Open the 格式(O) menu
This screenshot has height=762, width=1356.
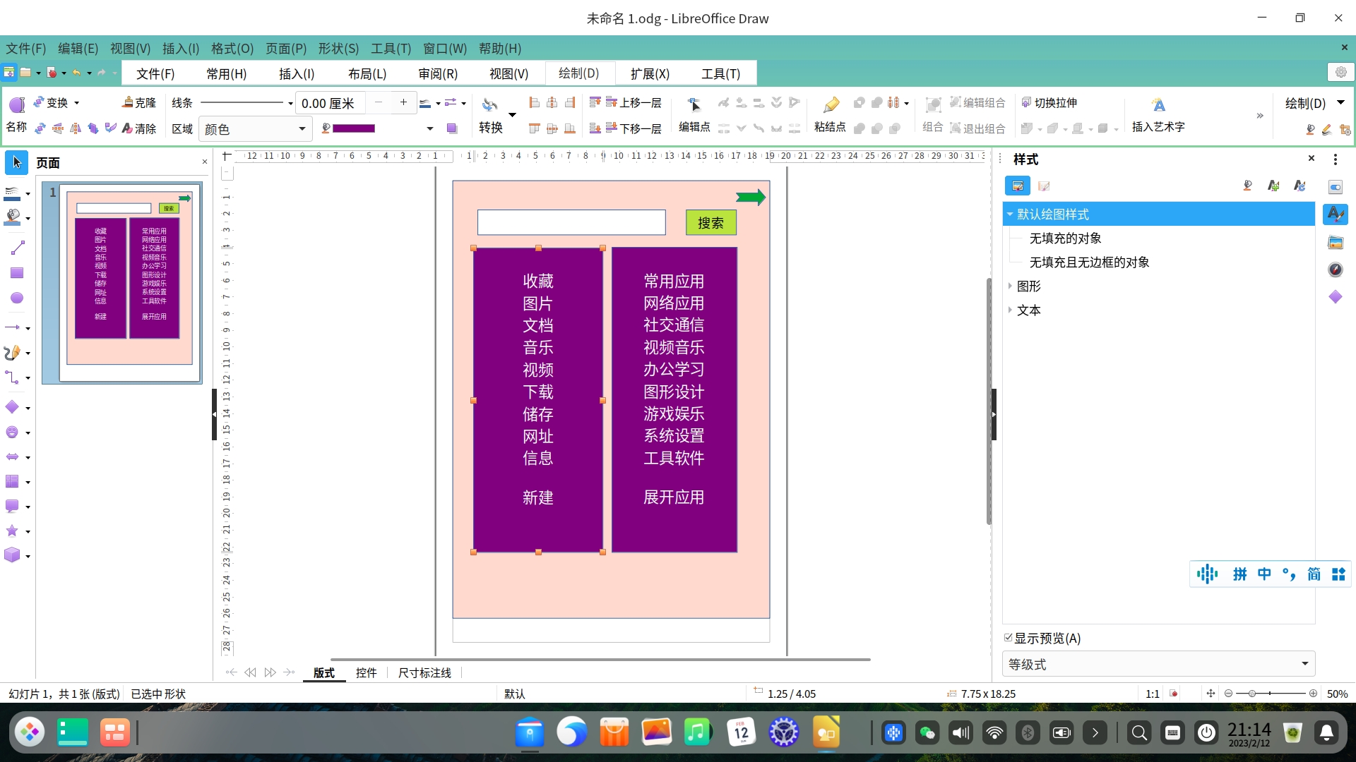[x=232, y=49]
